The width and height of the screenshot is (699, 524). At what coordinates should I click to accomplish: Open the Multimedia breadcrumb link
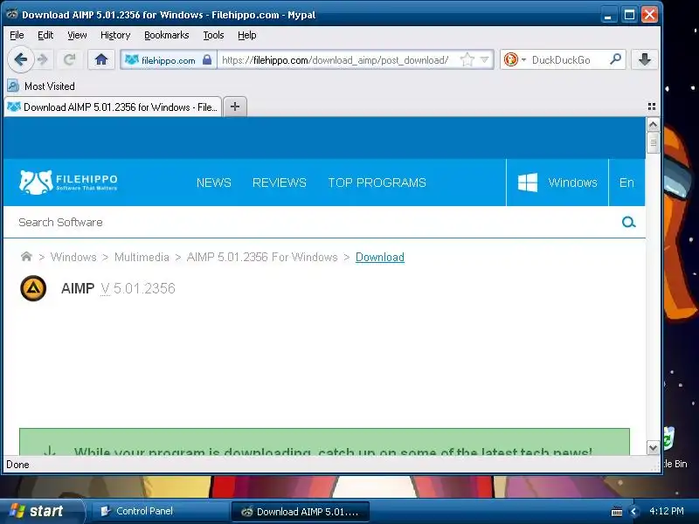[x=142, y=257]
